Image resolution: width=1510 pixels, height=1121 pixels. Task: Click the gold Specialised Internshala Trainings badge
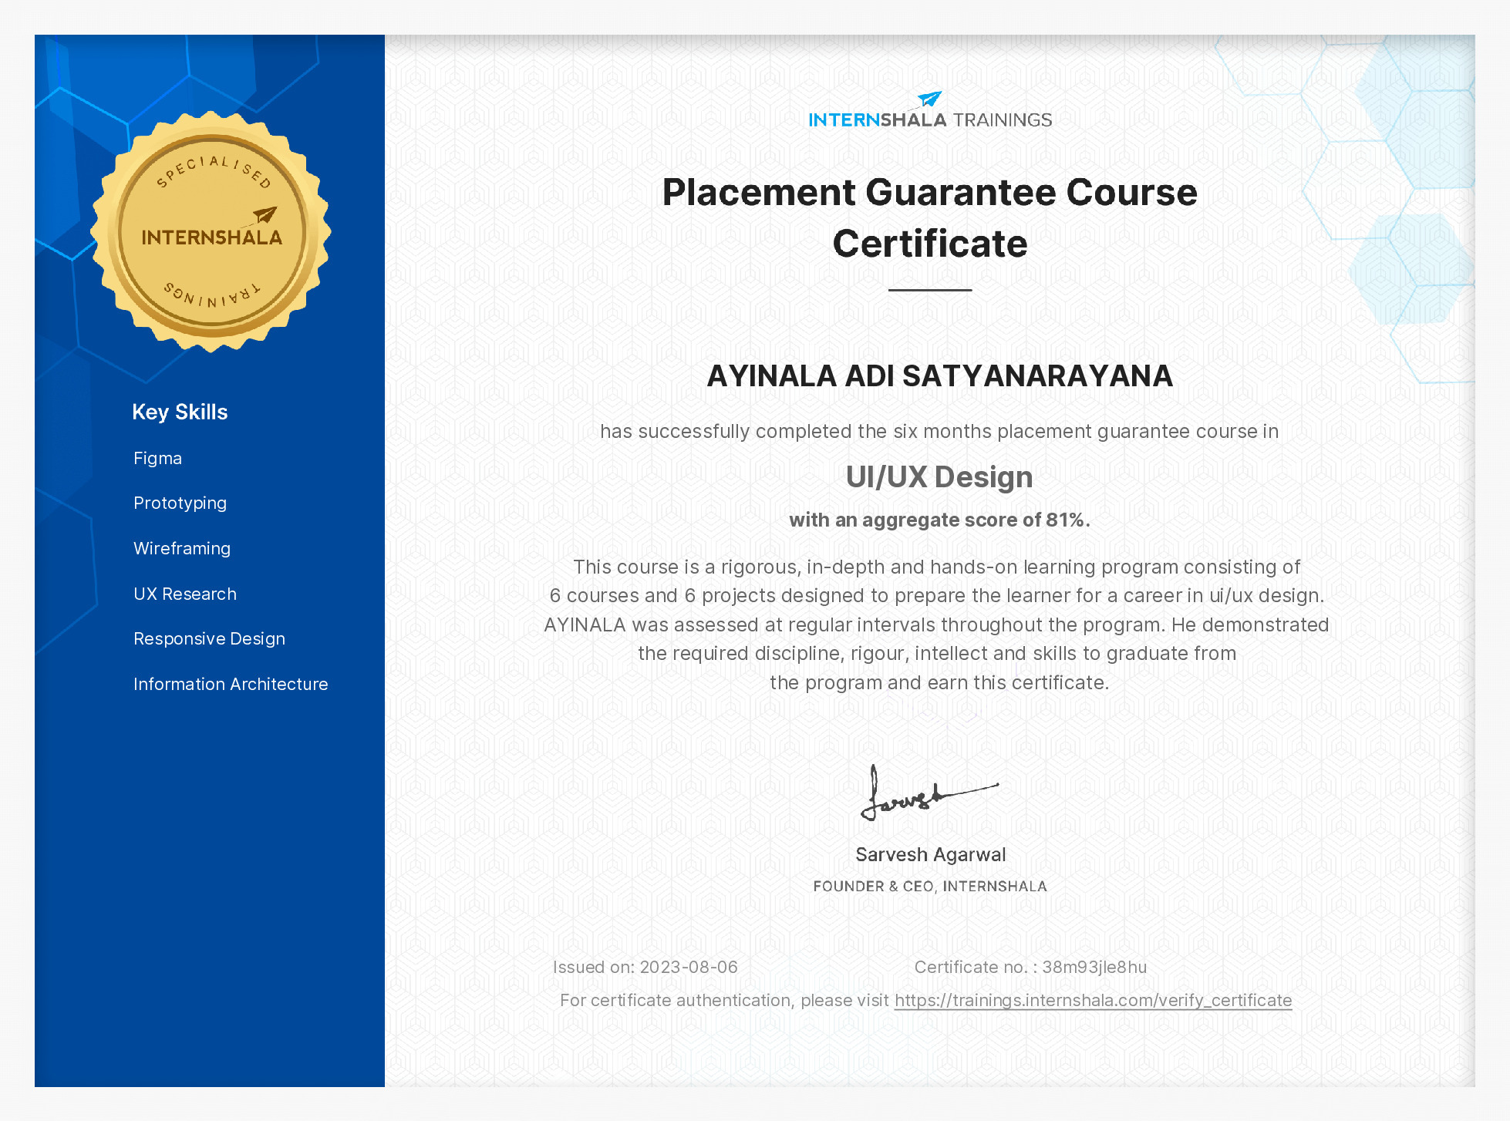pos(211,231)
